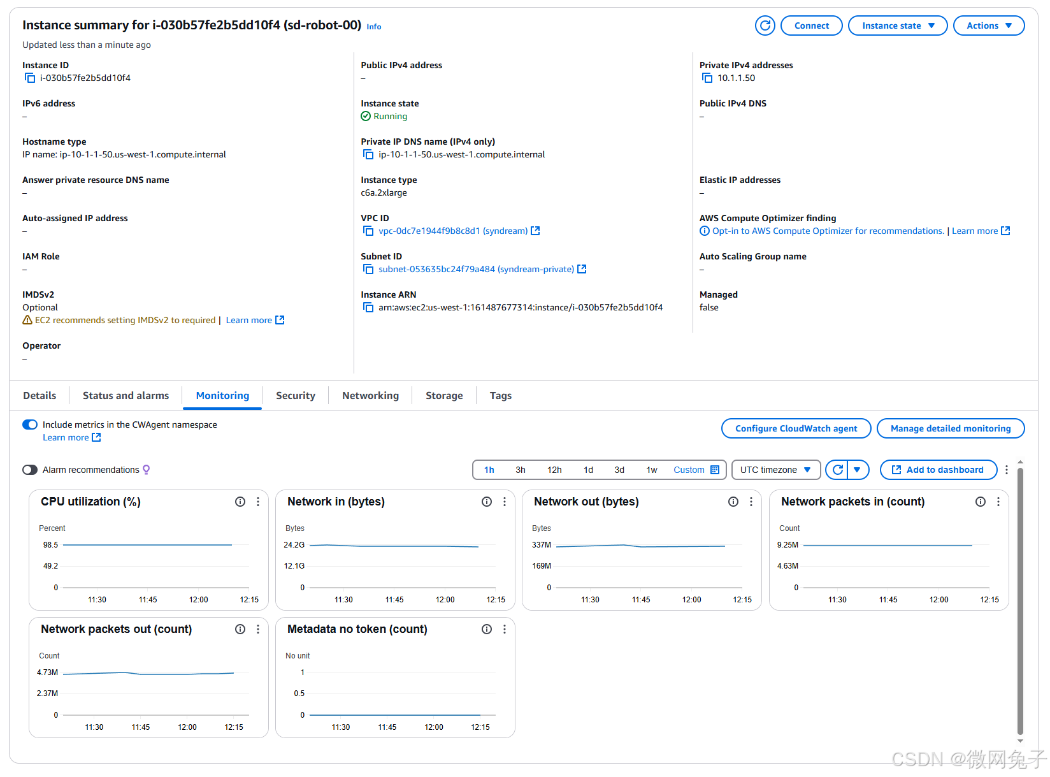Open the UTC timezone dropdown
The height and width of the screenshot is (777, 1050).
pyautogui.click(x=775, y=470)
